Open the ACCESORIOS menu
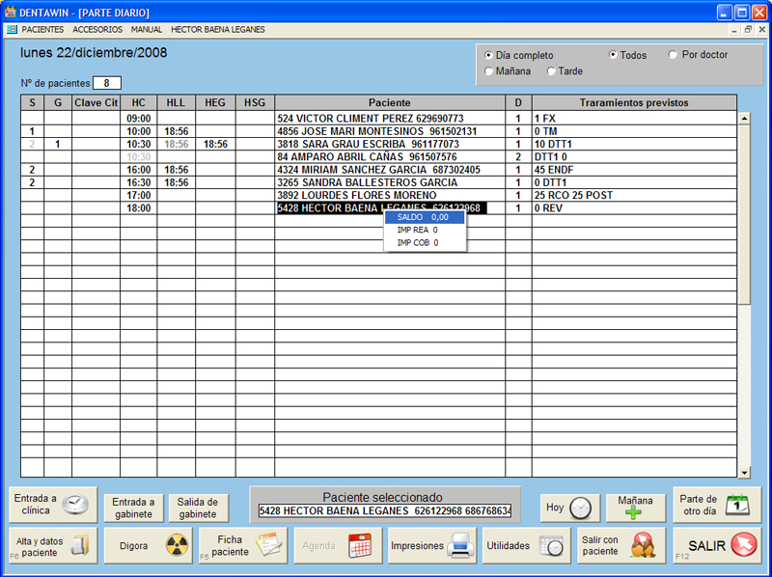Image resolution: width=772 pixels, height=577 pixels. (97, 30)
